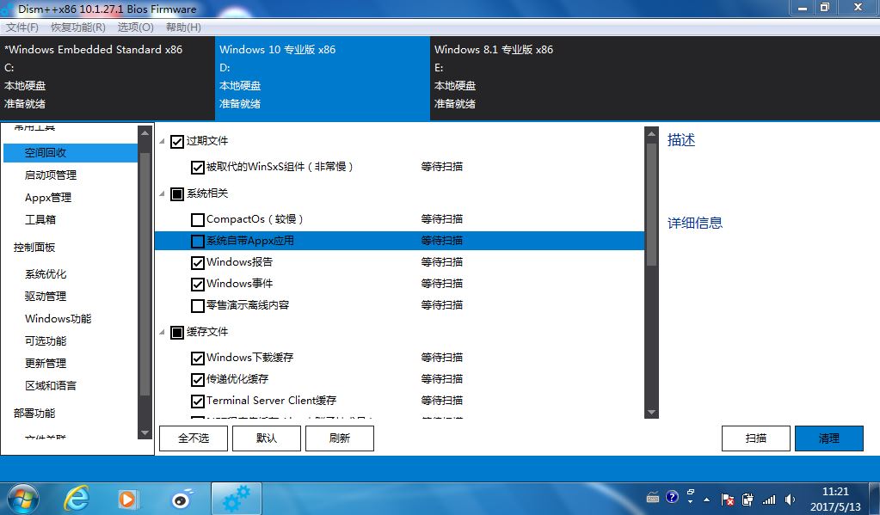Image resolution: width=880 pixels, height=515 pixels.
Task: Open Action Center flag icon
Action: click(728, 500)
